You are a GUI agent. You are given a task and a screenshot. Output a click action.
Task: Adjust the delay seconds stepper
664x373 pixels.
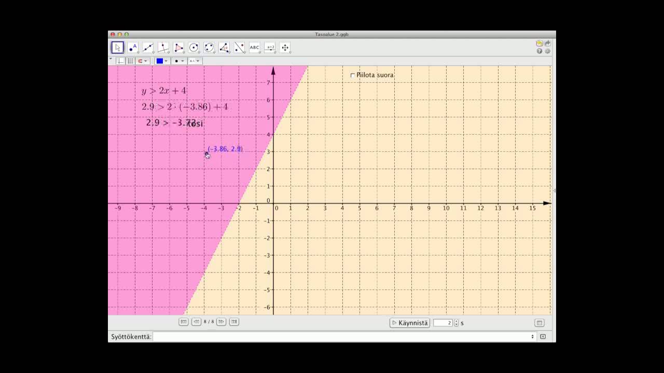click(x=457, y=323)
